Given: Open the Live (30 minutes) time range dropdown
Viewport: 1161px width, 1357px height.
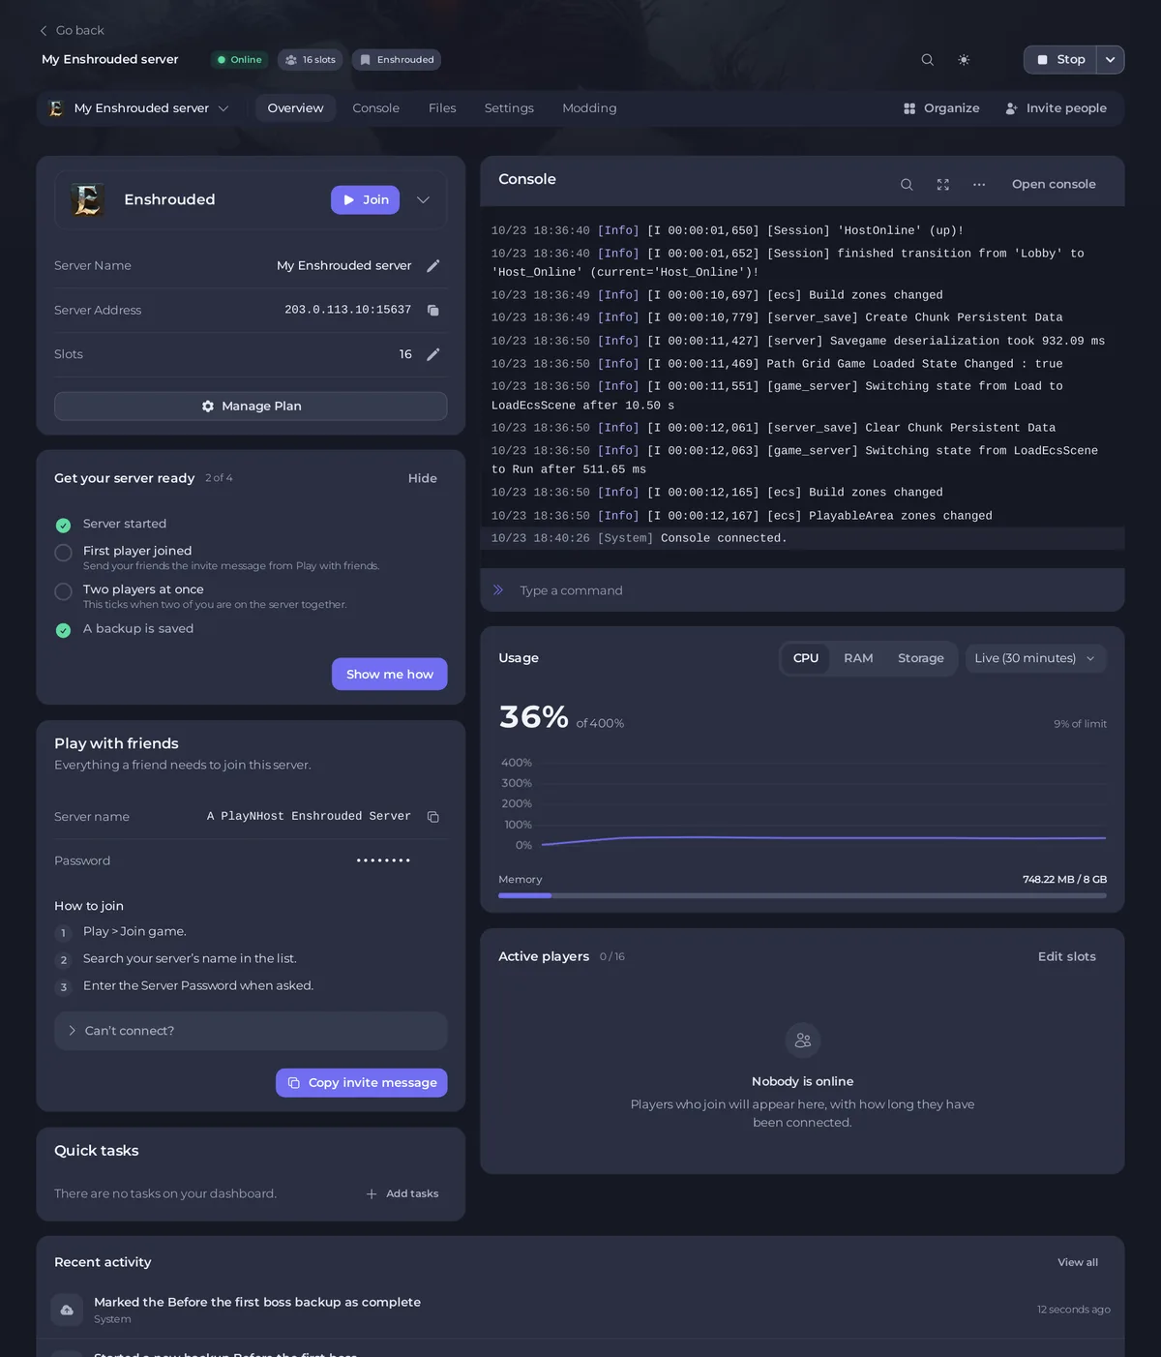Looking at the screenshot, I should click(x=1035, y=658).
